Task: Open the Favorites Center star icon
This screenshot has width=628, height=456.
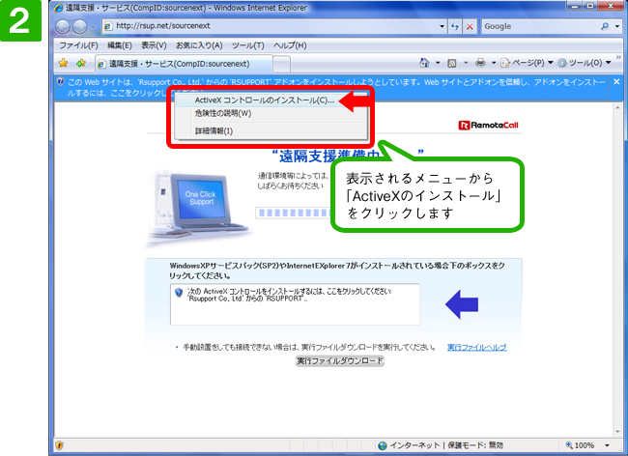Action: tap(63, 63)
